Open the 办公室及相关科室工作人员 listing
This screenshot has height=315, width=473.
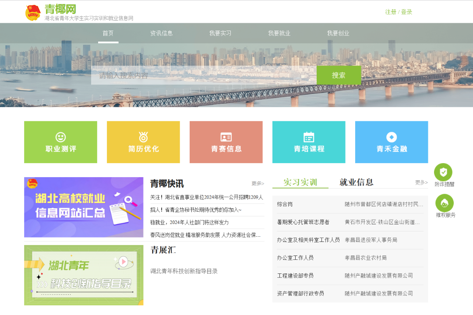pyautogui.click(x=308, y=240)
